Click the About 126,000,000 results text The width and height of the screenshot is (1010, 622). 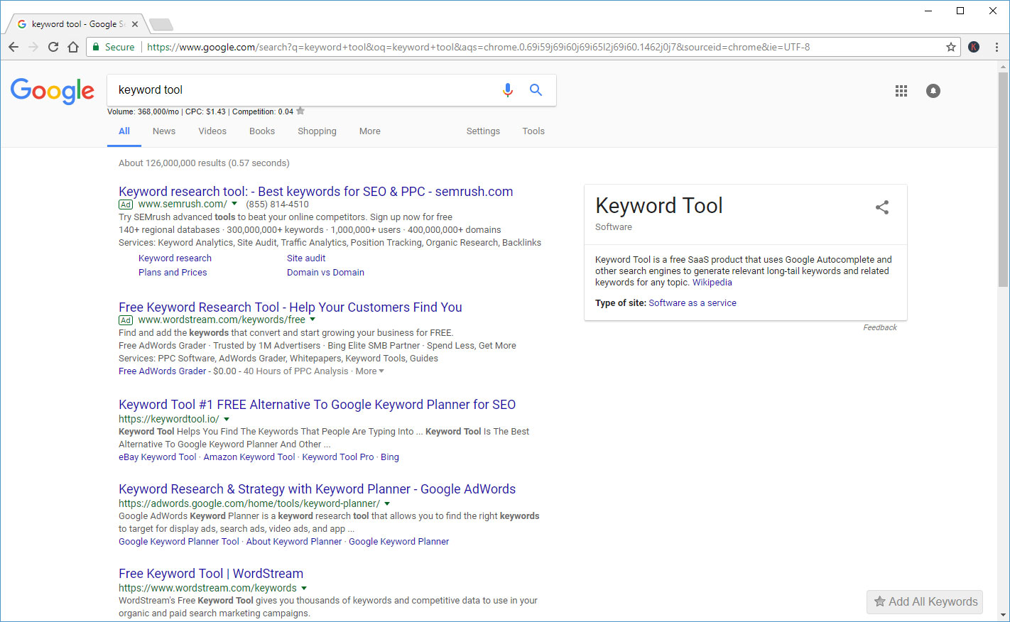(204, 163)
